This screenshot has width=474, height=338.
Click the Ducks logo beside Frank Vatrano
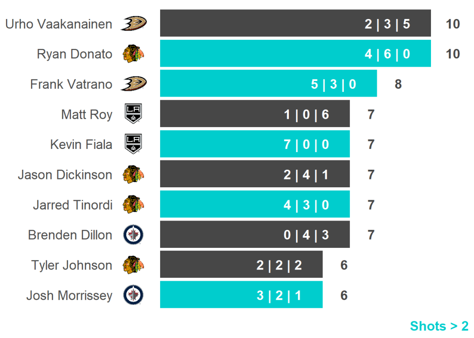point(134,84)
